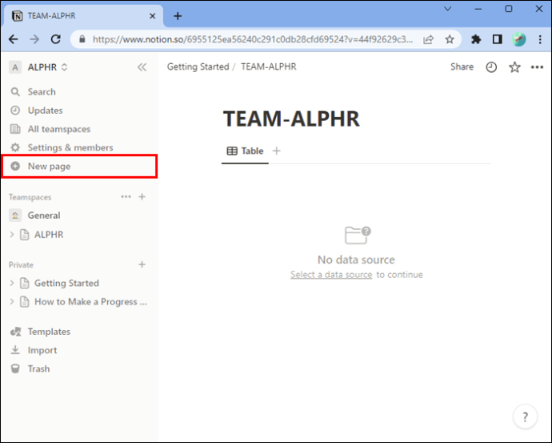Viewport: 552px width, 443px height.
Task: Expand the Getting Started page toggle
Action: tap(12, 283)
